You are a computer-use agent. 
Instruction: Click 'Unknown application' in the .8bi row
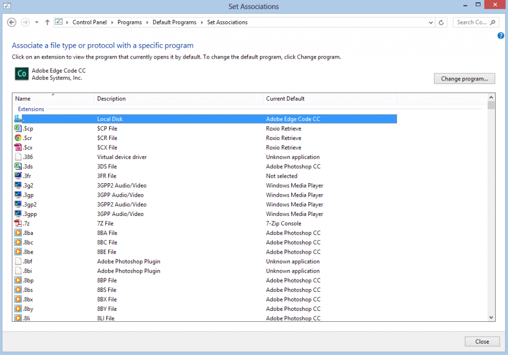tap(293, 271)
